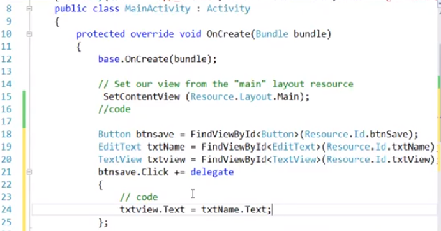Image resolution: width=441 pixels, height=231 pixels.
Task: Collapse the OnCreate method outline
Action: point(29,34)
